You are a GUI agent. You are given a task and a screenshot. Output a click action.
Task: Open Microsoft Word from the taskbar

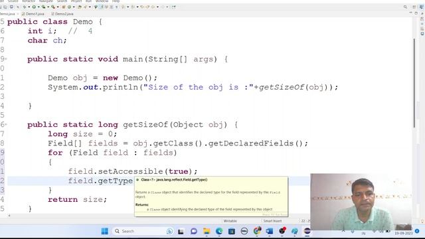click(270, 231)
